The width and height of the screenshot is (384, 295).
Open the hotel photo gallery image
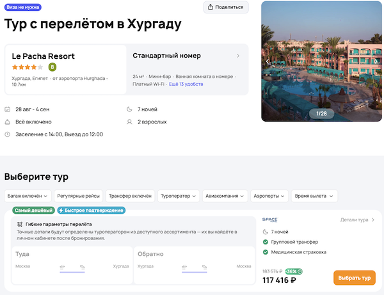tap(322, 61)
